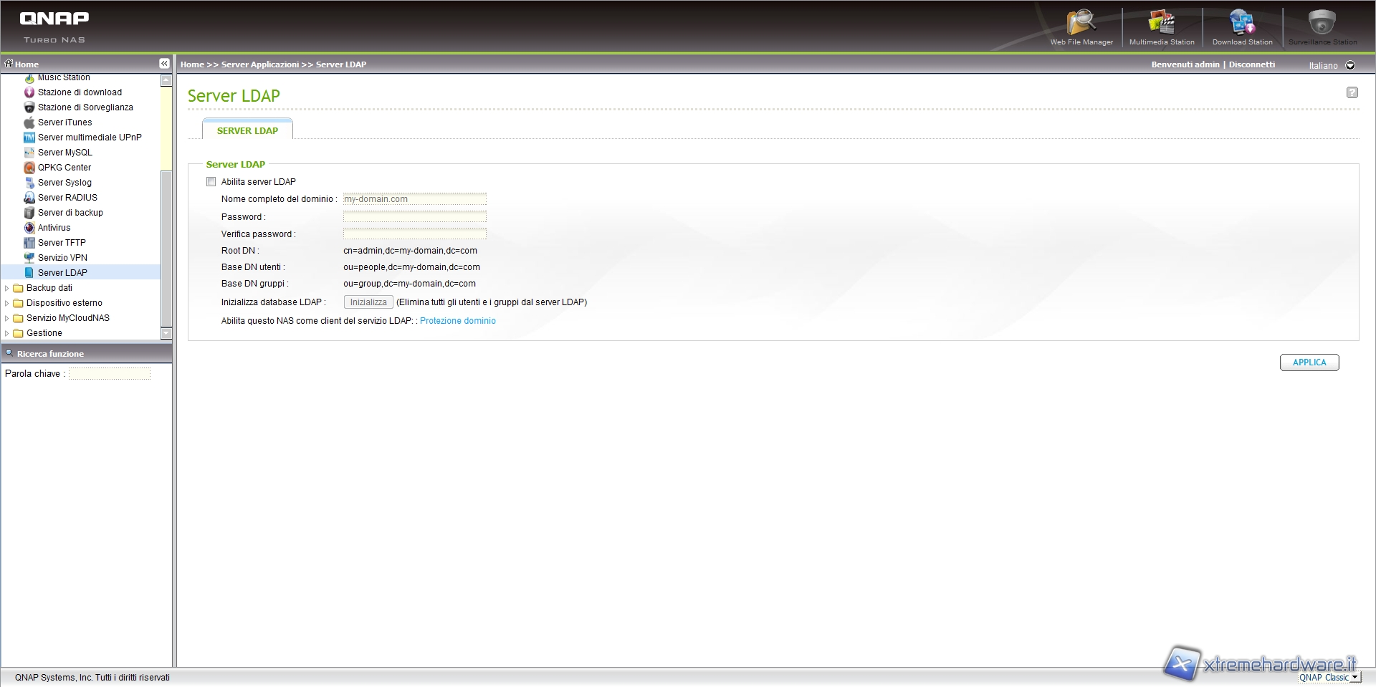Image resolution: width=1376 pixels, height=687 pixels.
Task: Collapse the left sidebar panel
Action: pos(164,64)
